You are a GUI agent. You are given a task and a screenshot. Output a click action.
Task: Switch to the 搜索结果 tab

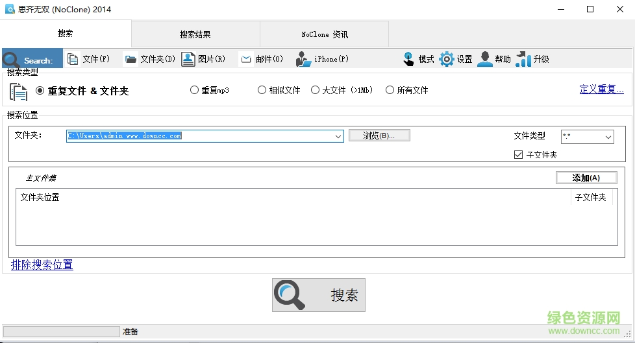coord(195,34)
